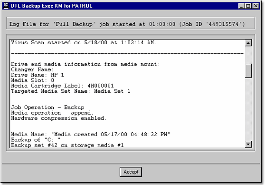Click the 'Backup set #42 on storage media' line
The height and width of the screenshot is (186, 265).
coord(67,145)
